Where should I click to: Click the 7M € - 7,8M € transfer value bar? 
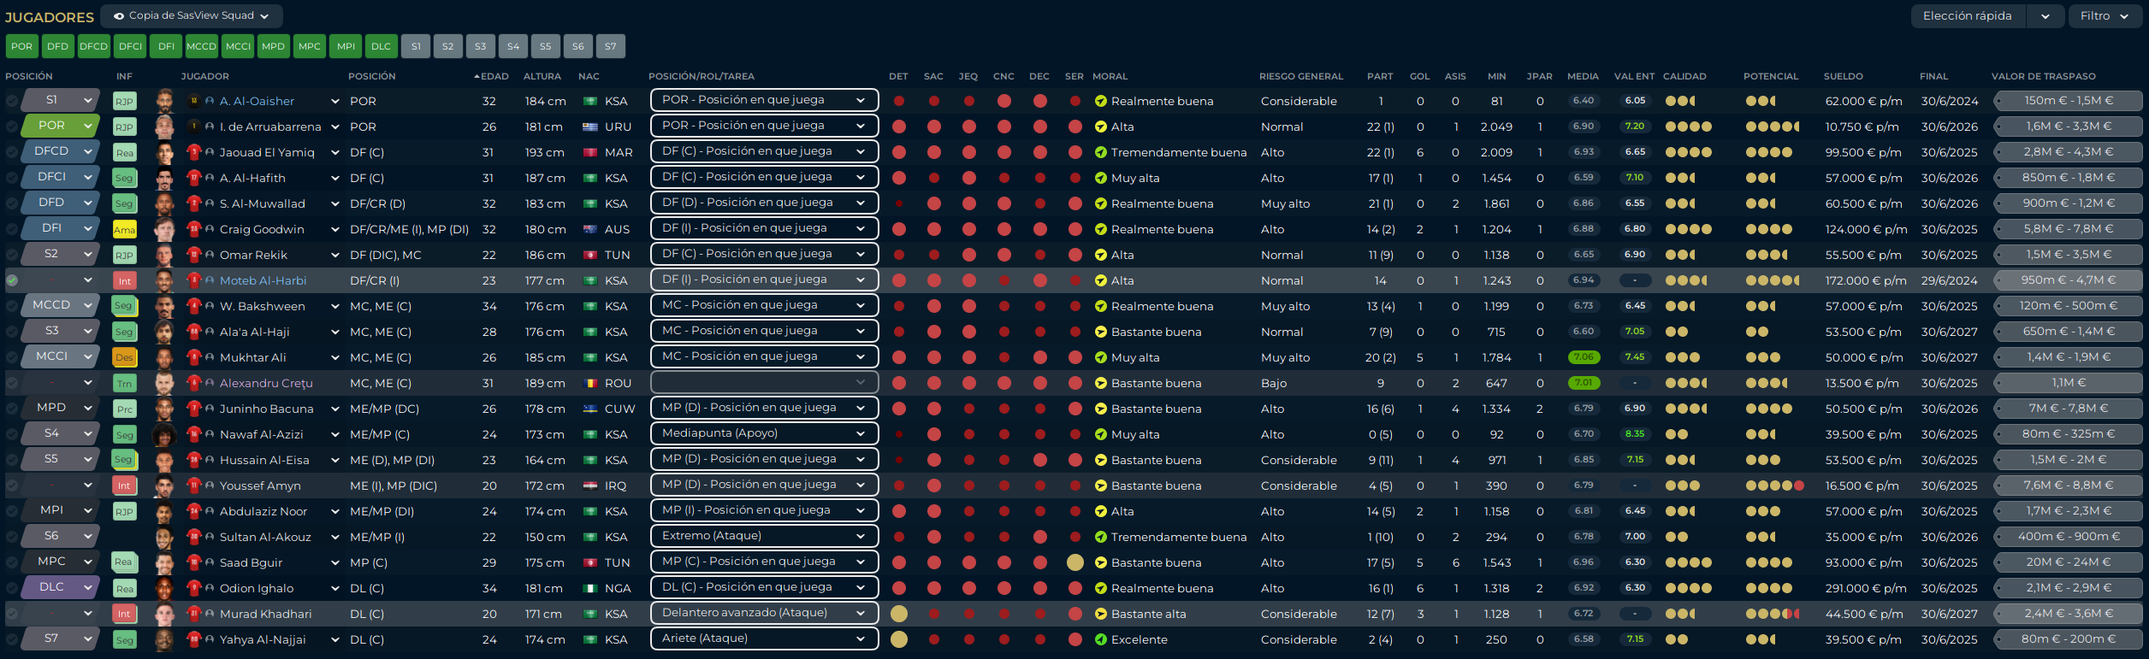tap(2068, 409)
